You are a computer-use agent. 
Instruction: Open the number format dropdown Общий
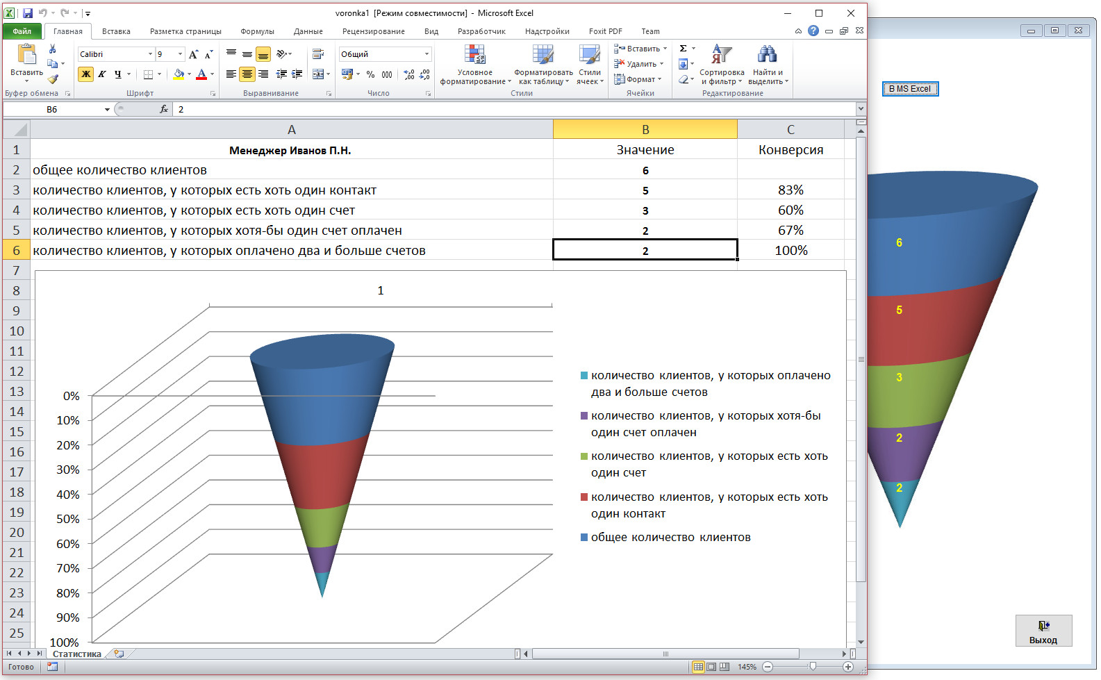click(x=427, y=54)
